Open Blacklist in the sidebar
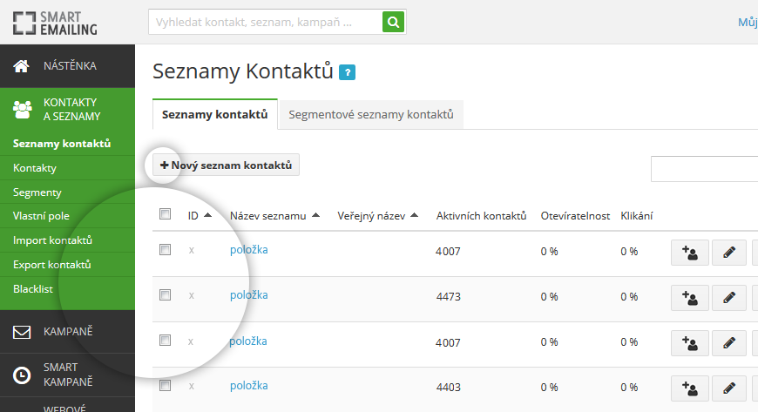The image size is (758, 412). (33, 288)
